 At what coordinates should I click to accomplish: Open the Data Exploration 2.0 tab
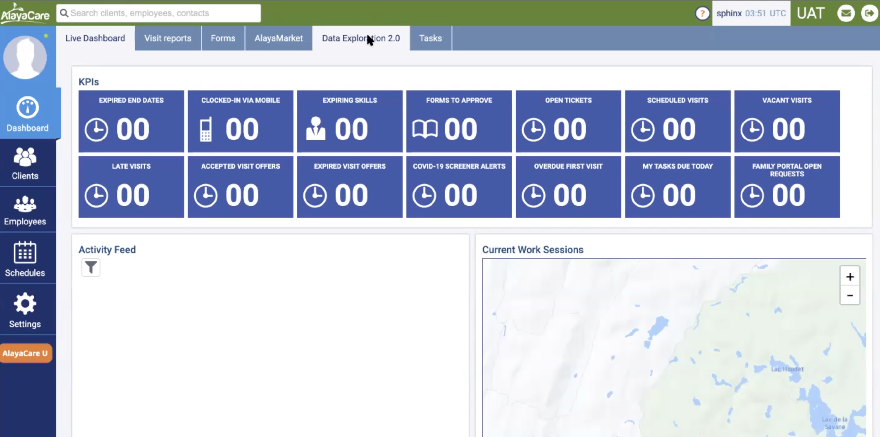361,38
